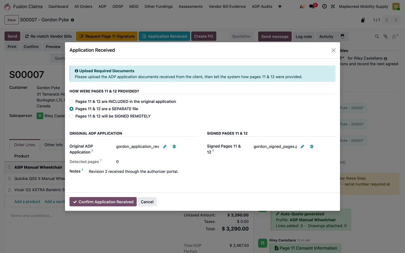
Task: Click the Cancel button in dialog
Action: (x=147, y=202)
